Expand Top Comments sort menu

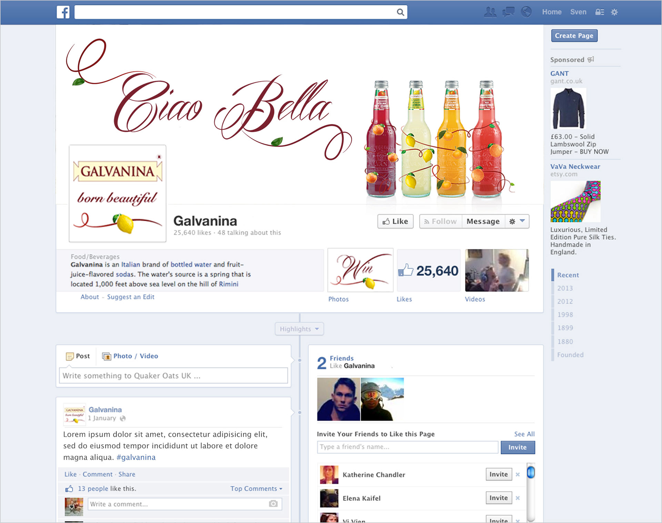click(x=256, y=488)
